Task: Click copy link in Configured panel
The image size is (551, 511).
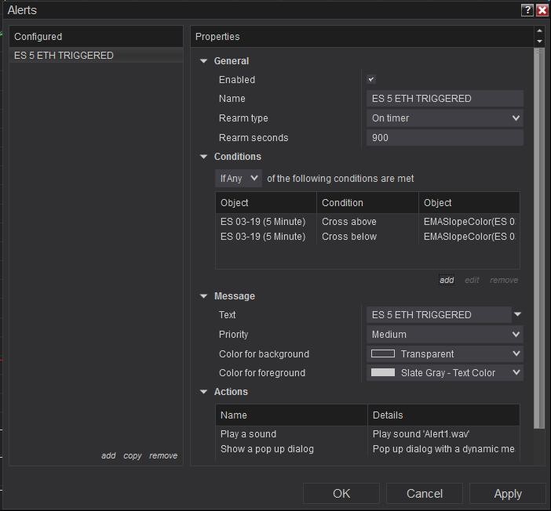Action: (133, 455)
